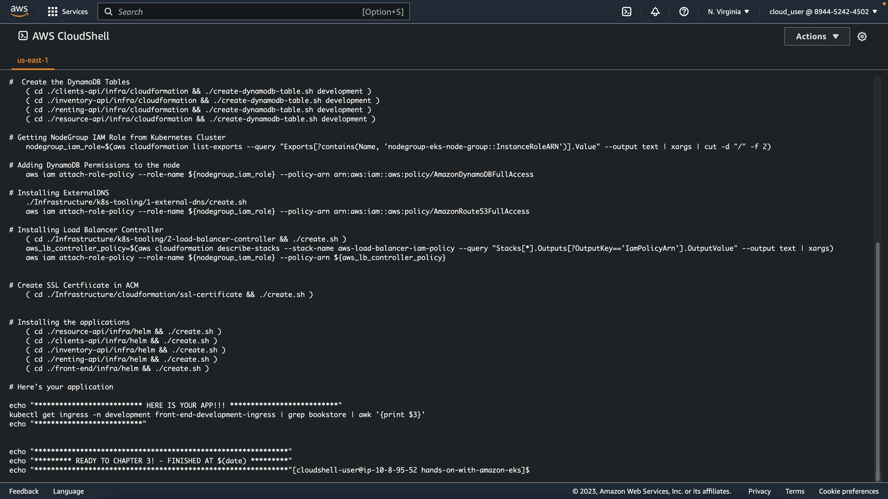888x499 pixels.
Task: Open the Services grid menu icon
Action: [53, 12]
